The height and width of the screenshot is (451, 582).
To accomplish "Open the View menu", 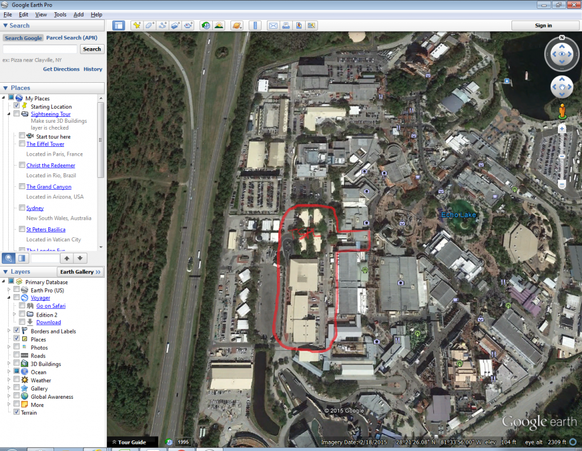I will [41, 15].
